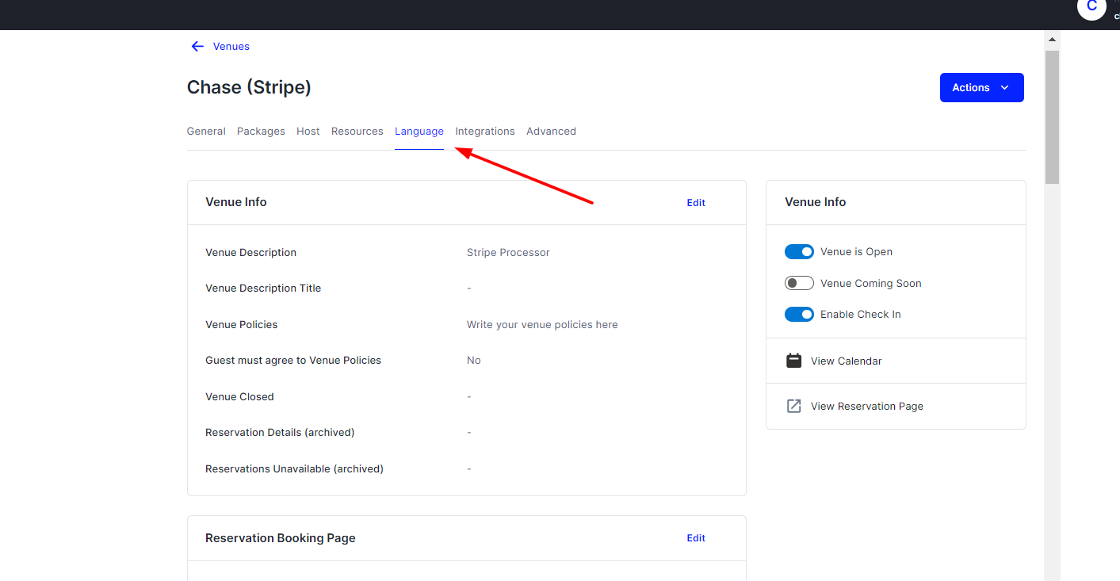This screenshot has width=1120, height=581.
Task: Click View Reservation Page
Action: (x=866, y=406)
